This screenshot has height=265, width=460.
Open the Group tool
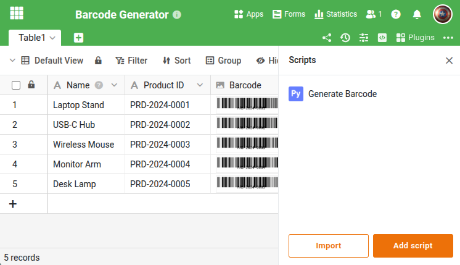(224, 61)
